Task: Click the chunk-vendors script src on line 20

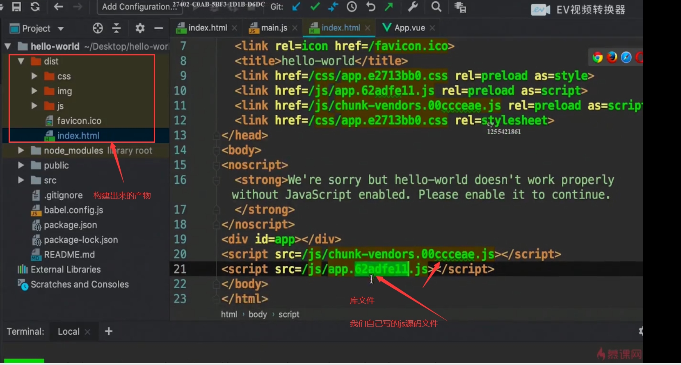Action: (x=398, y=254)
